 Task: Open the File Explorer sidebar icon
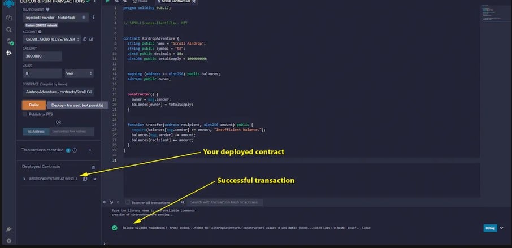tap(9, 18)
